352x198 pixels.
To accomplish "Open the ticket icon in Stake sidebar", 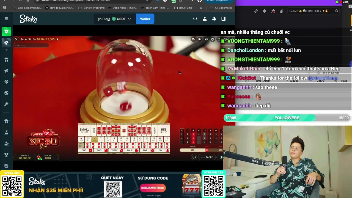I will point(6,82).
